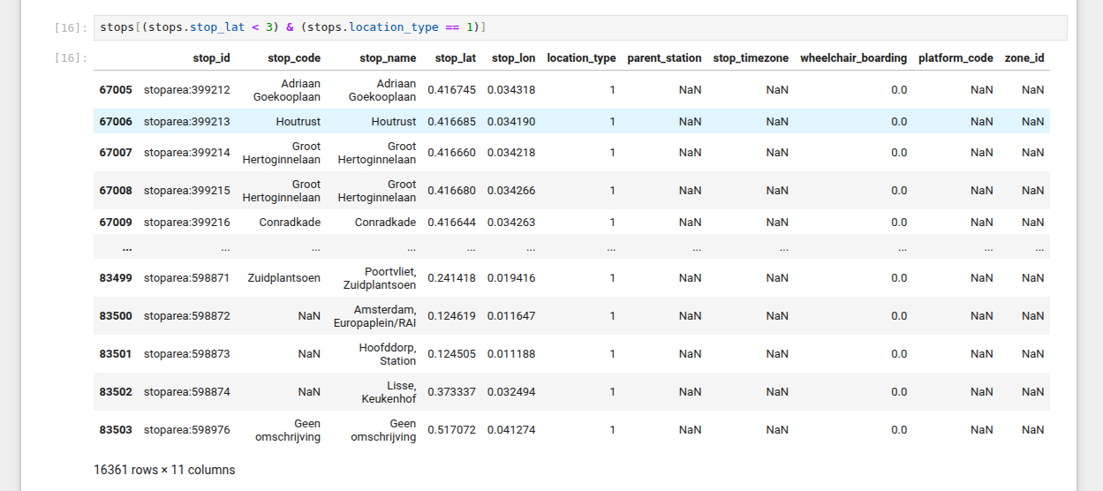Viewport: 1103px width, 491px height.
Task: Click the stop_lat value 0.517072
Action: coord(451,430)
